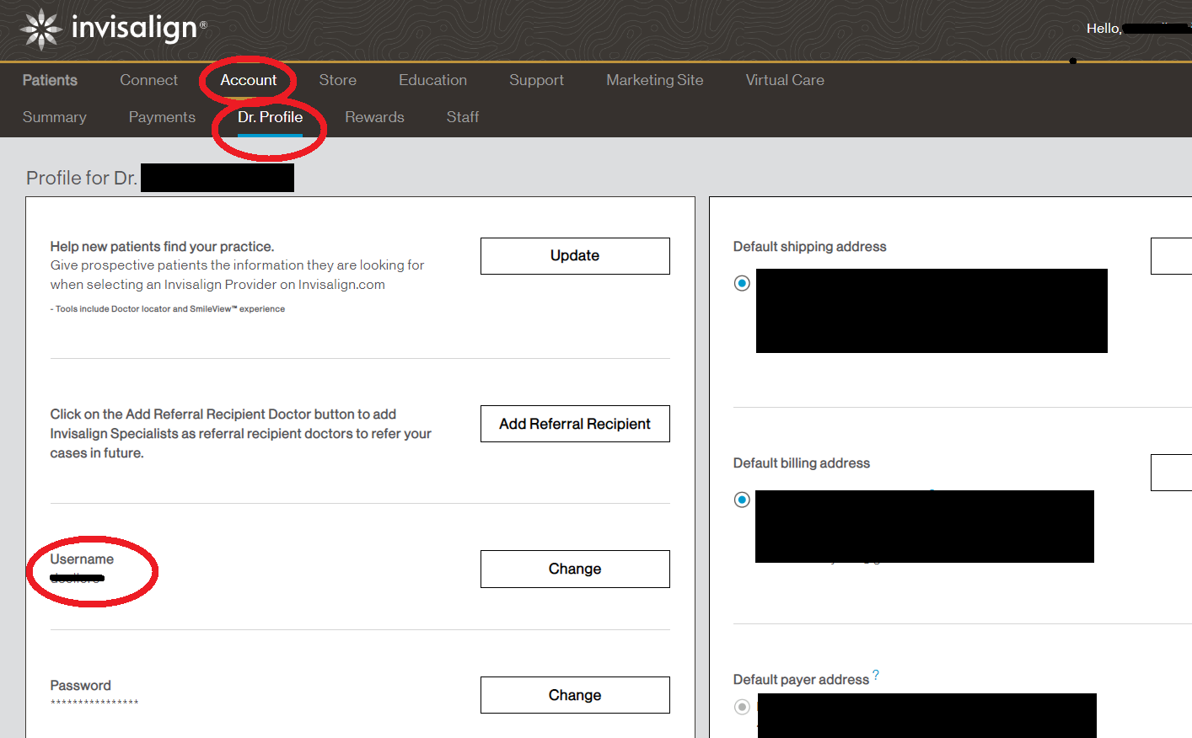
Task: Open the Store menu
Action: 337,80
